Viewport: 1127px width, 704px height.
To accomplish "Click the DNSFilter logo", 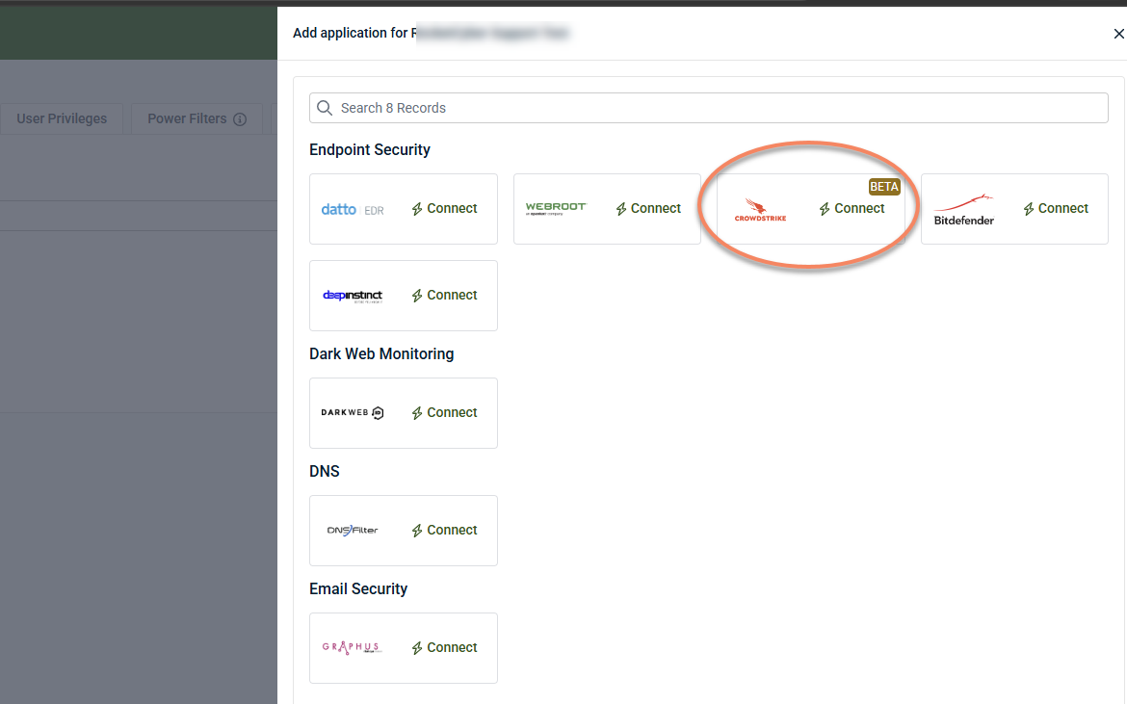I will tap(353, 530).
